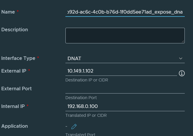Click the External Port label
The width and height of the screenshot is (193, 136).
click(x=17, y=89)
